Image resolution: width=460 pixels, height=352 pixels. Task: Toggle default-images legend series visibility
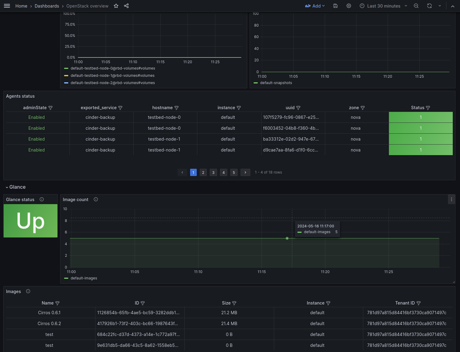coord(81,278)
